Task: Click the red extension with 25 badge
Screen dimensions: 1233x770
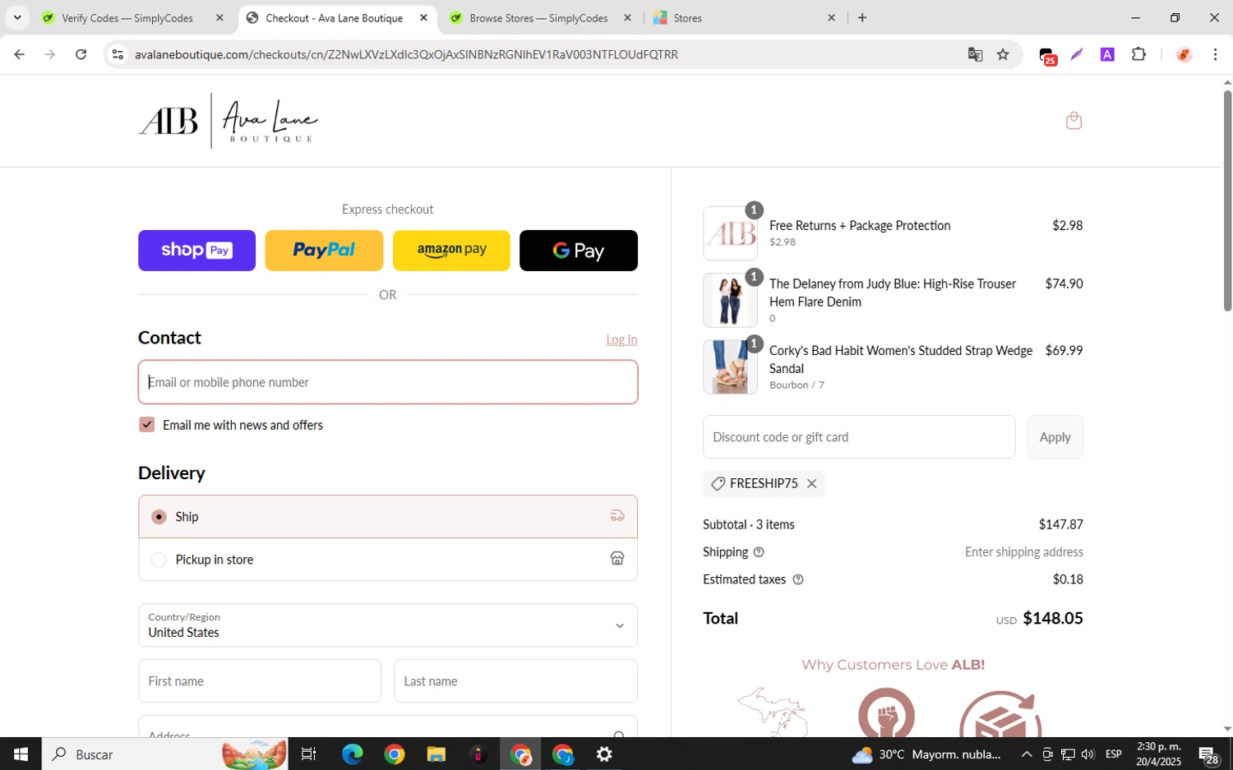Action: click(x=1047, y=56)
